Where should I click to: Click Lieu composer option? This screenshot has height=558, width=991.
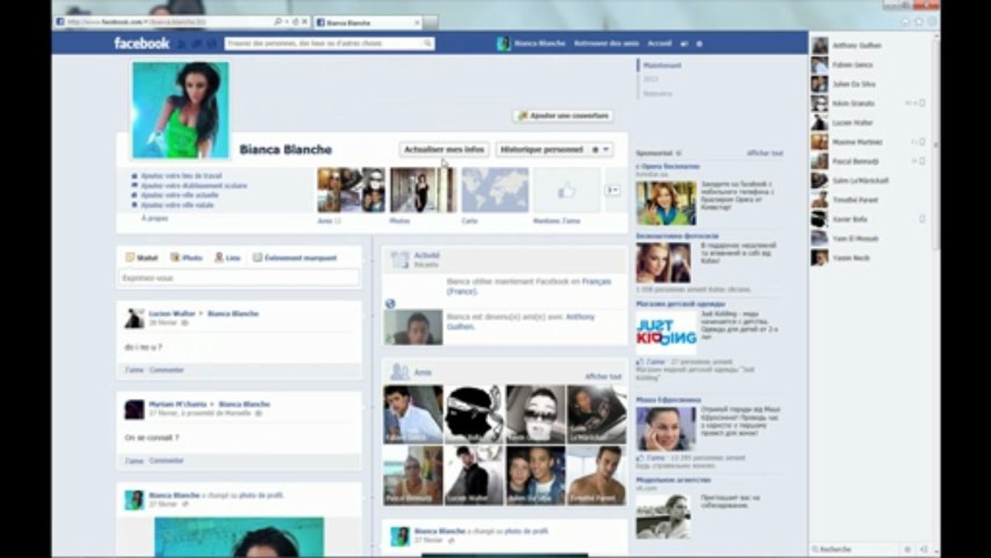click(228, 257)
